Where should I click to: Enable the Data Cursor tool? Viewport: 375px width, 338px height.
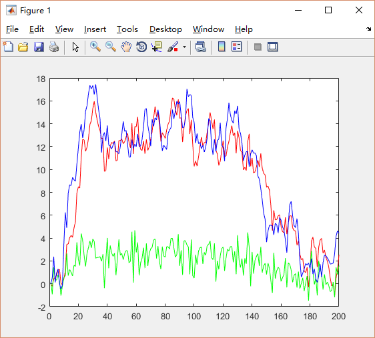pos(157,47)
